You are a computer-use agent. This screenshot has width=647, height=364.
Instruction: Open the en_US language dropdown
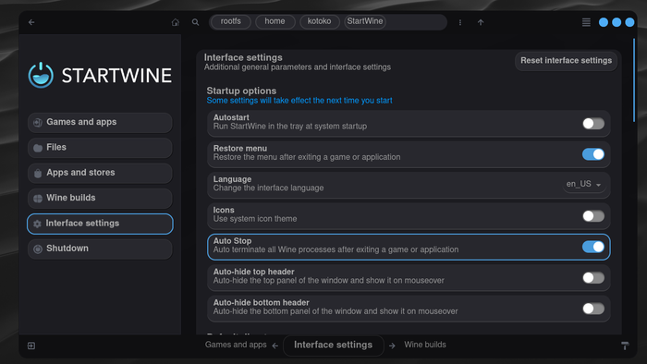584,184
